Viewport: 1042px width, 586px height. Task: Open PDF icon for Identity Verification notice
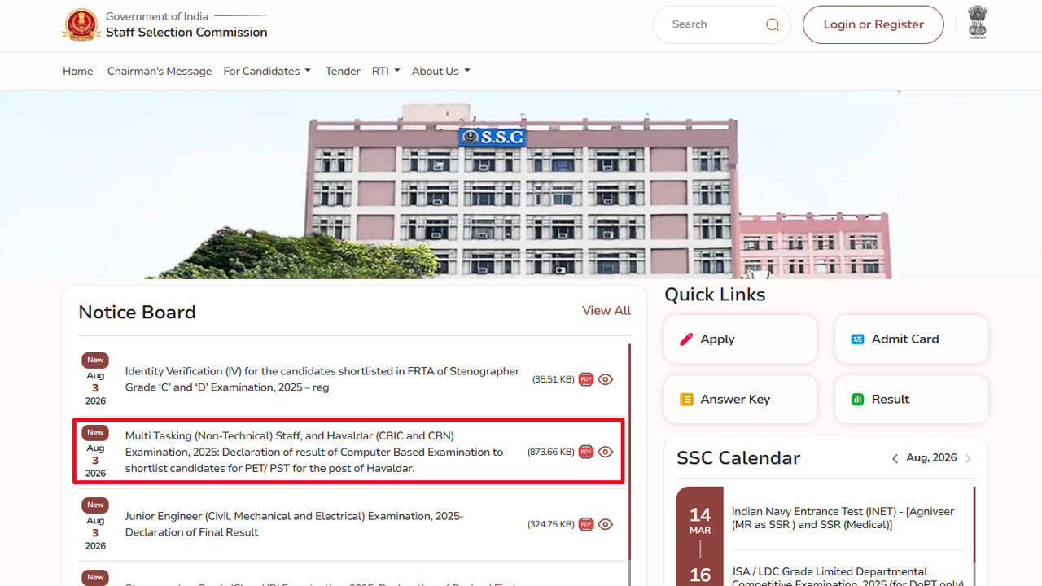pyautogui.click(x=586, y=379)
